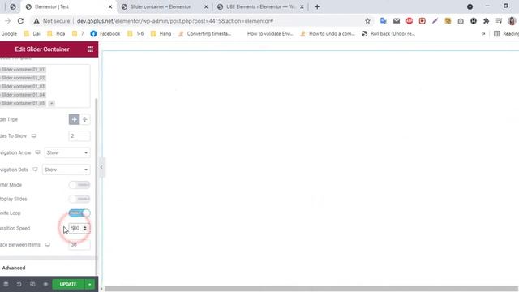Click the Slides To Show number field

coord(79,135)
